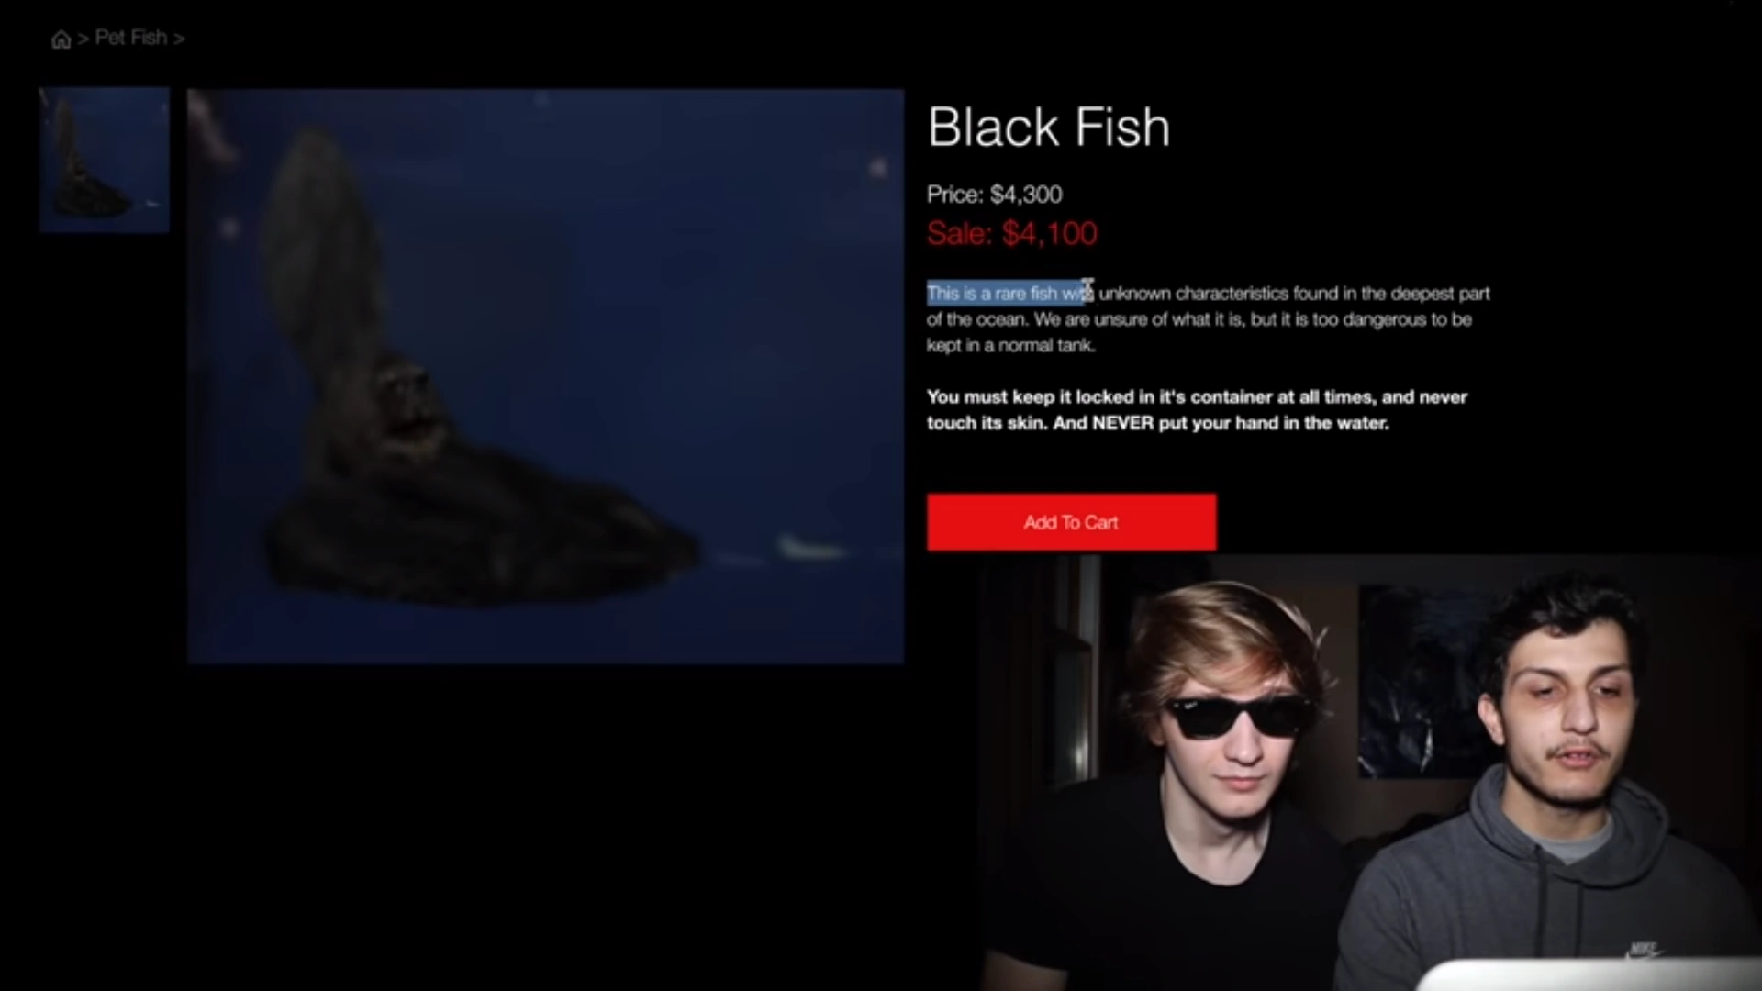Click the word 'unknown' in the description
This screenshot has height=991, width=1762.
(x=1134, y=294)
